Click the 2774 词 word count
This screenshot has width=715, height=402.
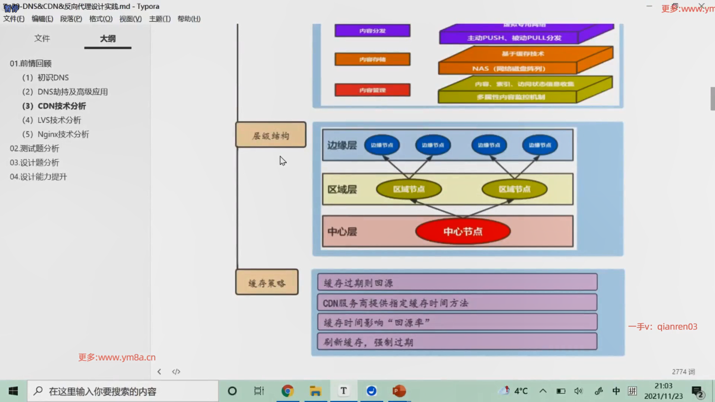click(x=683, y=371)
